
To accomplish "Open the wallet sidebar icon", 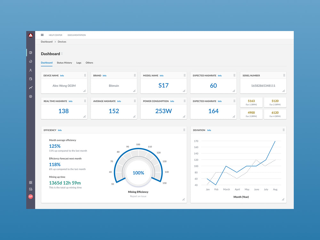I will pos(31,79).
